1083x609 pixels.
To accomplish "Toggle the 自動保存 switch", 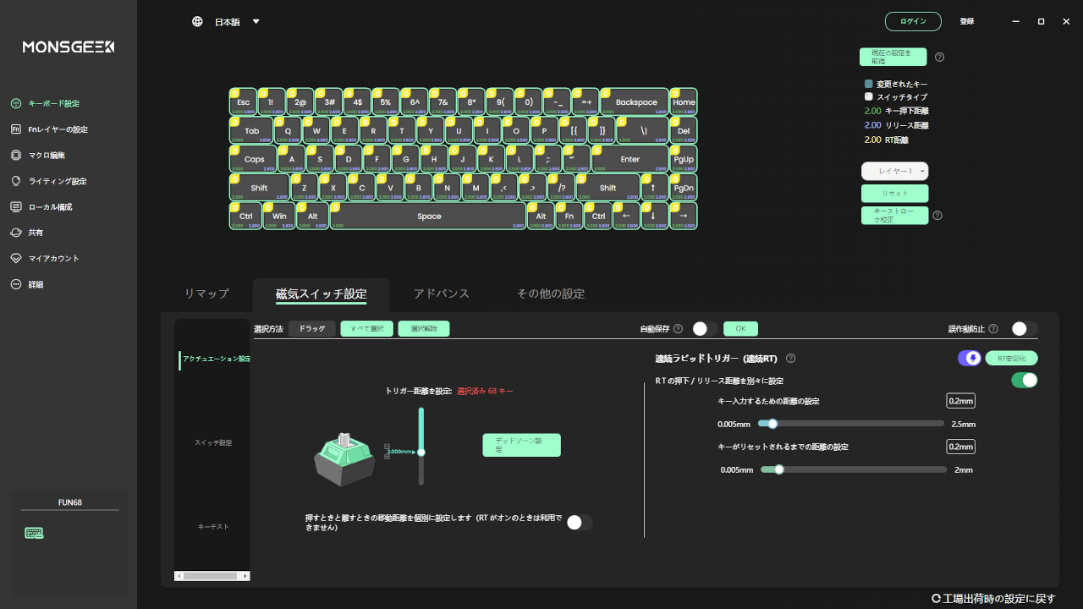I will 704,329.
